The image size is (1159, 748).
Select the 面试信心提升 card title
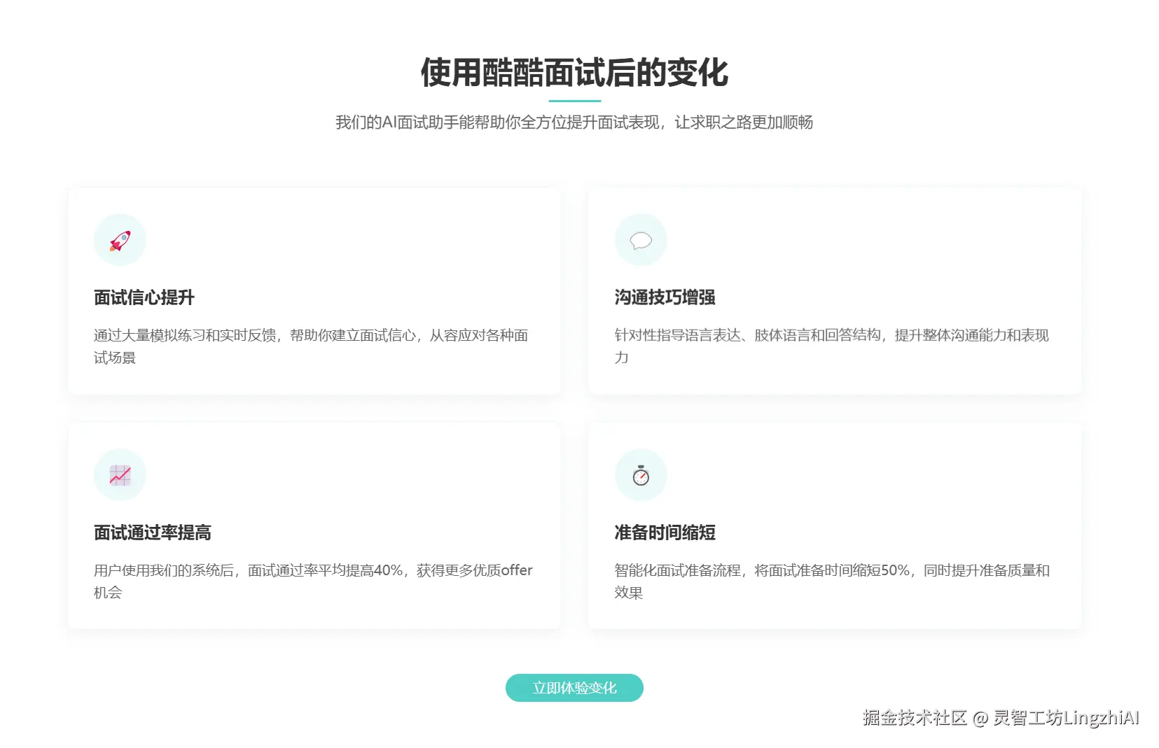(x=145, y=297)
